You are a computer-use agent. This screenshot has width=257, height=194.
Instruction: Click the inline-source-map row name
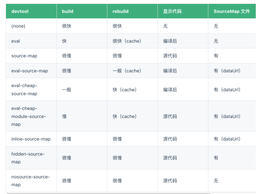[31, 139]
